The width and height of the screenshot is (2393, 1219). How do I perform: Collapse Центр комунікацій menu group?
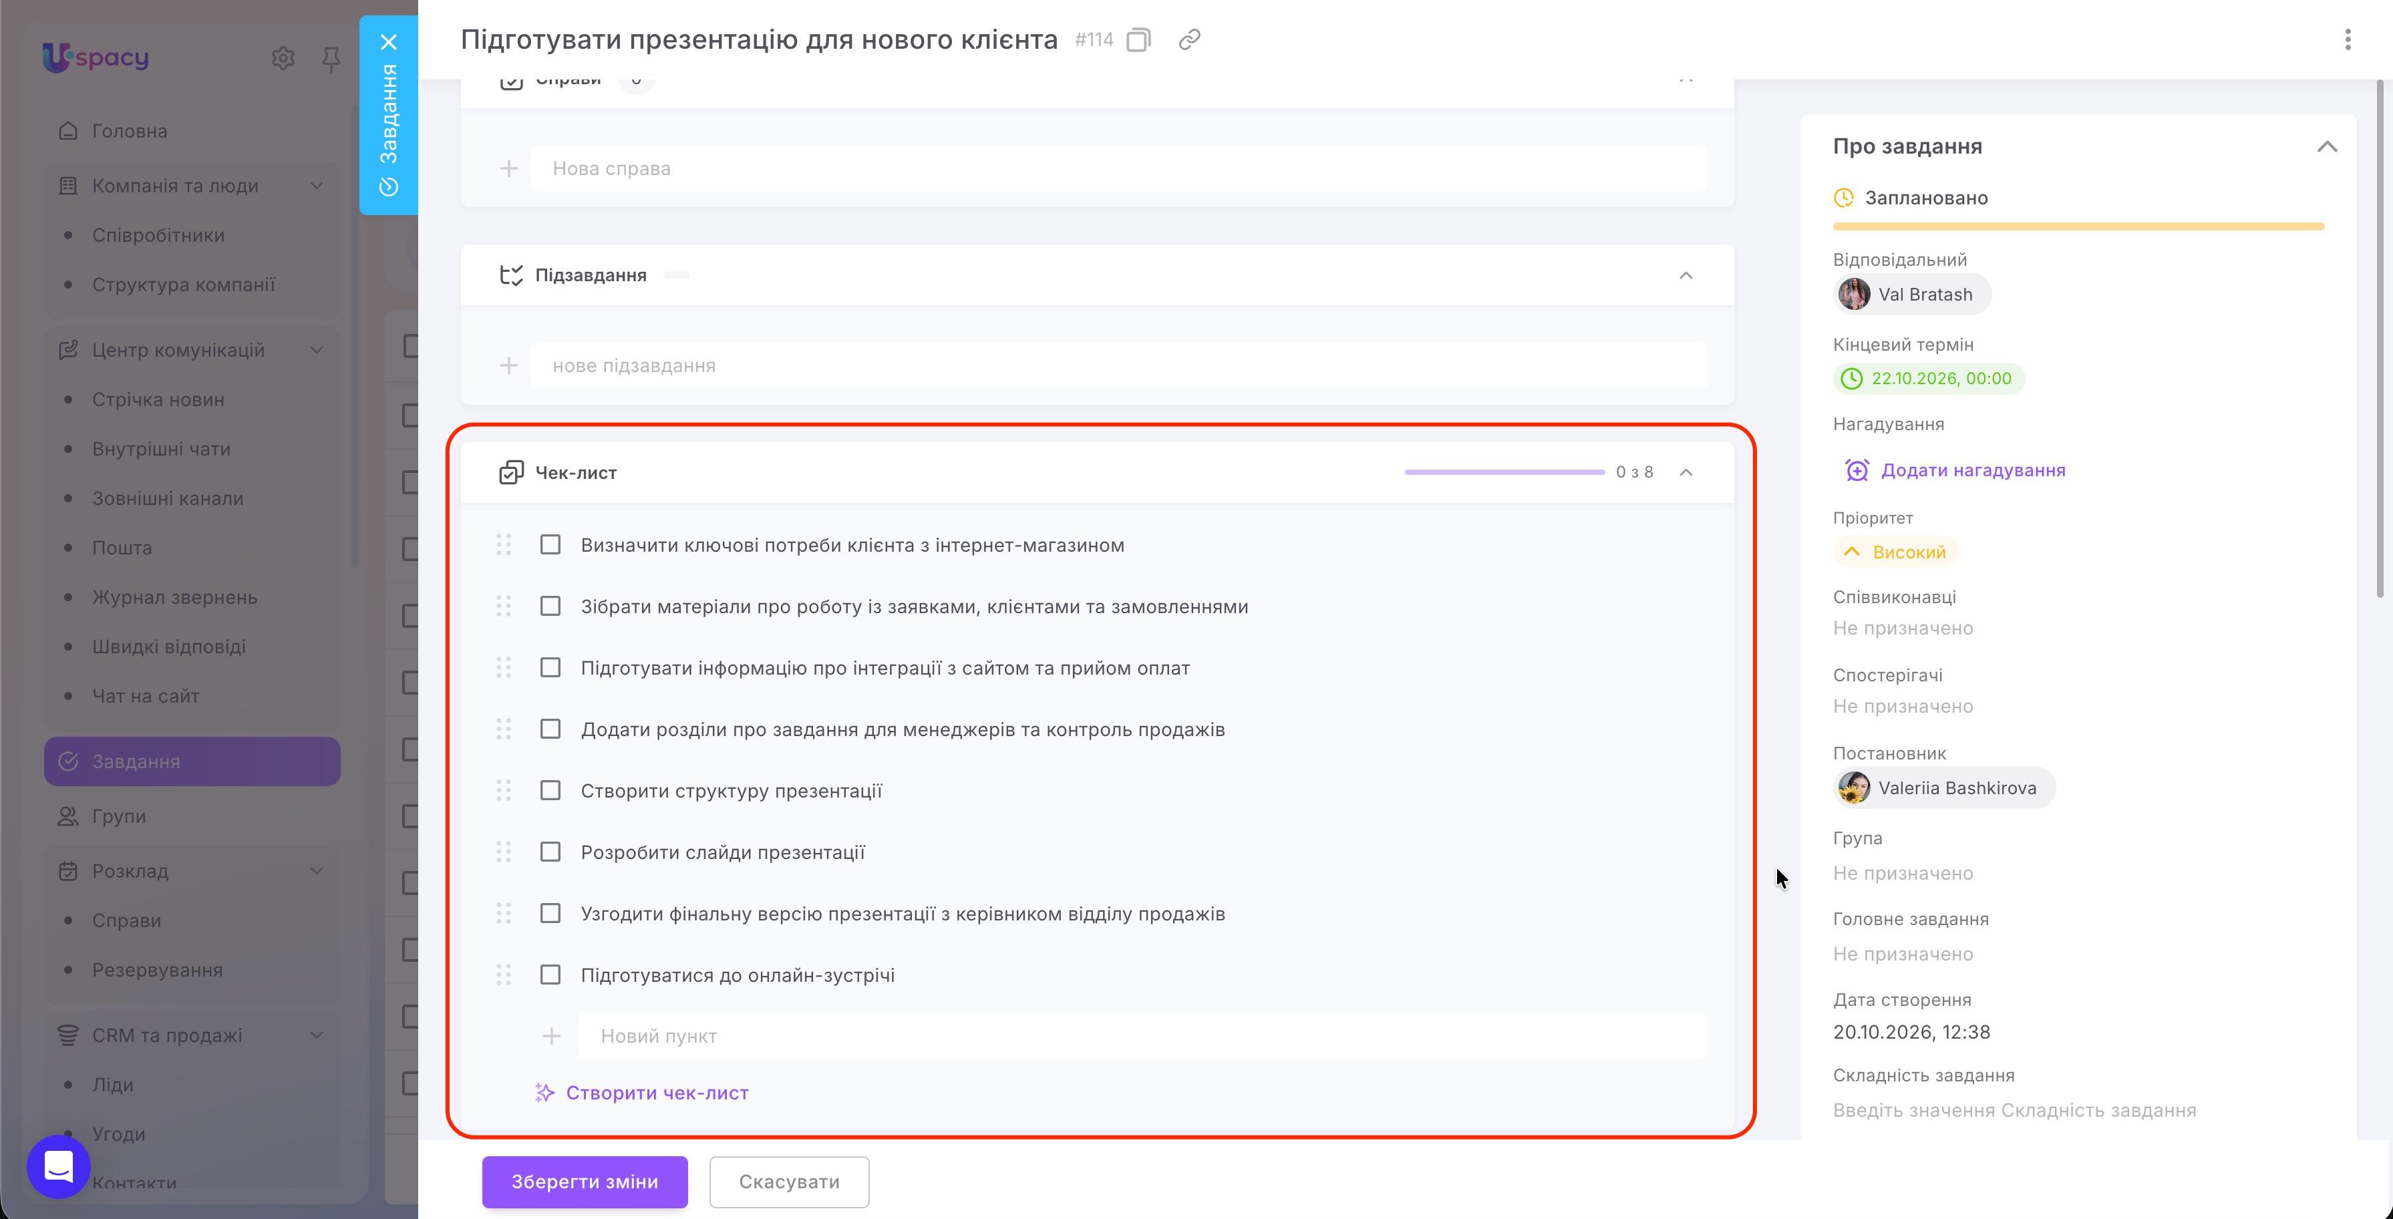point(317,350)
